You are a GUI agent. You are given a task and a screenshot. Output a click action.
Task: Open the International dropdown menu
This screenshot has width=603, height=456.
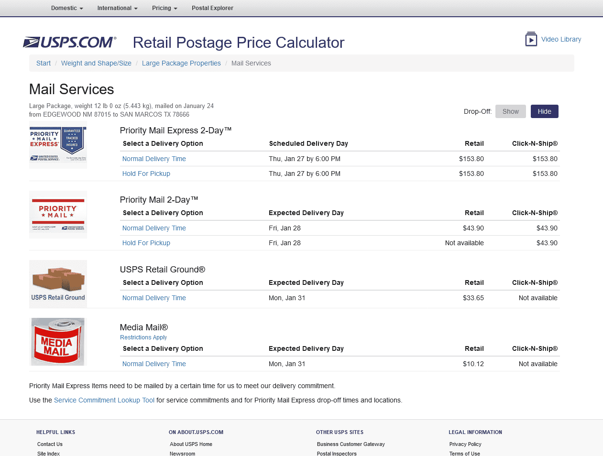(117, 8)
